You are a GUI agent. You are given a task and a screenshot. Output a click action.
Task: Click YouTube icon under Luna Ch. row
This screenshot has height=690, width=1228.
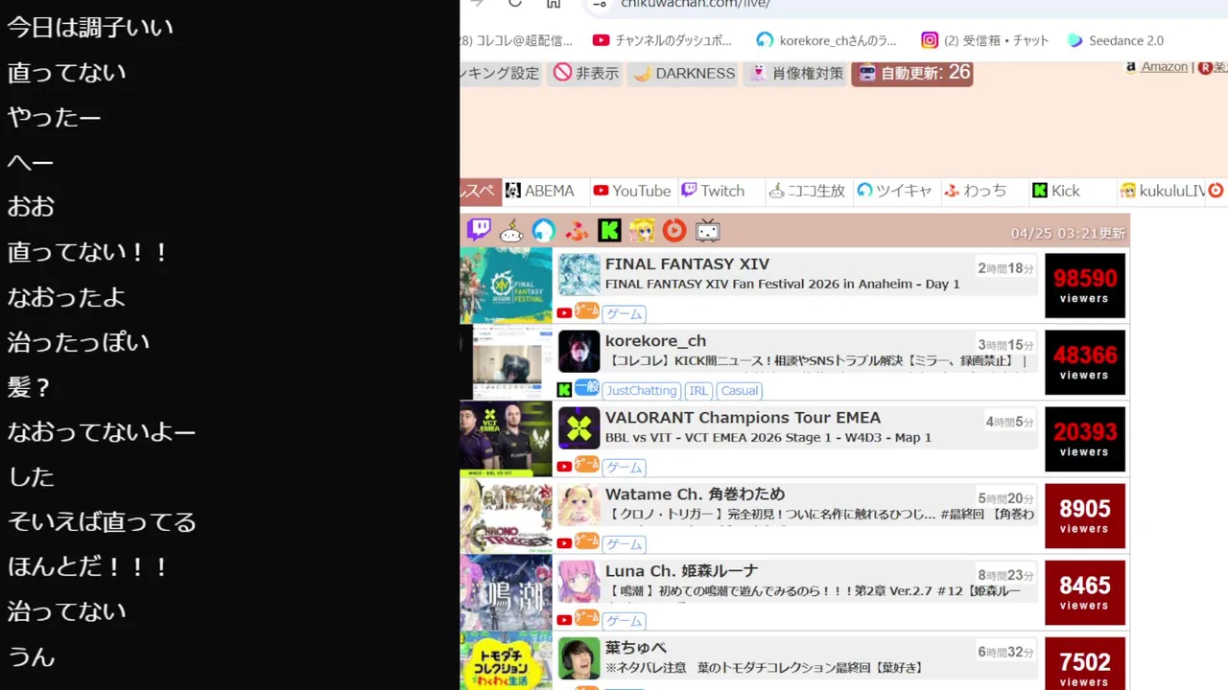[x=564, y=620]
